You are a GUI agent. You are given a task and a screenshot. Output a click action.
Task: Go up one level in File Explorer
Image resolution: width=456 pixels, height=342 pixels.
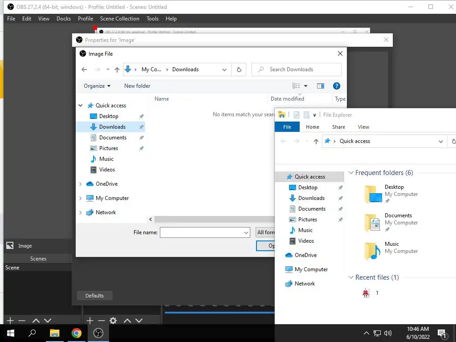[x=316, y=141]
